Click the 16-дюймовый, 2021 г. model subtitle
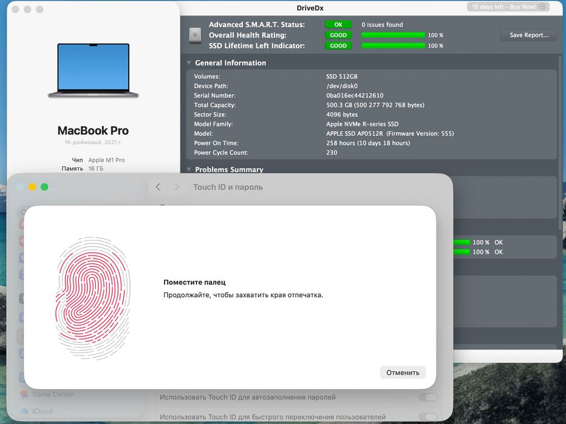This screenshot has width=566, height=424. click(x=93, y=142)
